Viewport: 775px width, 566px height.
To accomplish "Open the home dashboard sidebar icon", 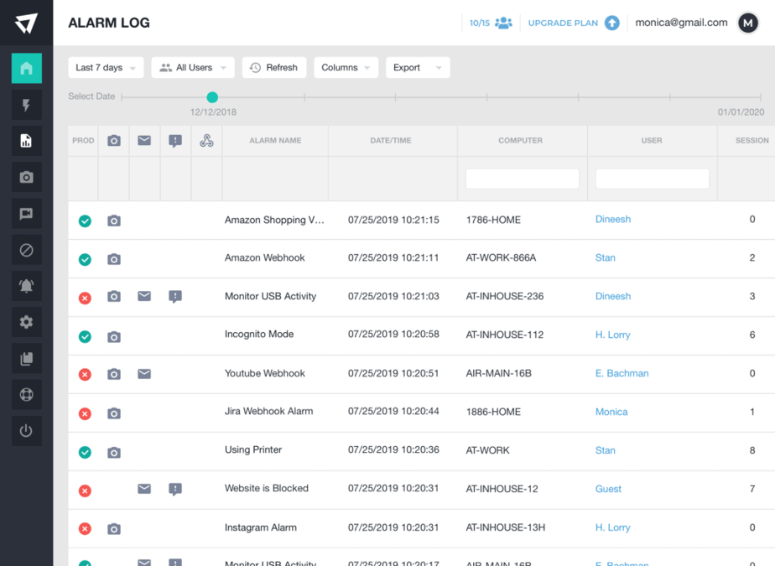I will (x=26, y=68).
